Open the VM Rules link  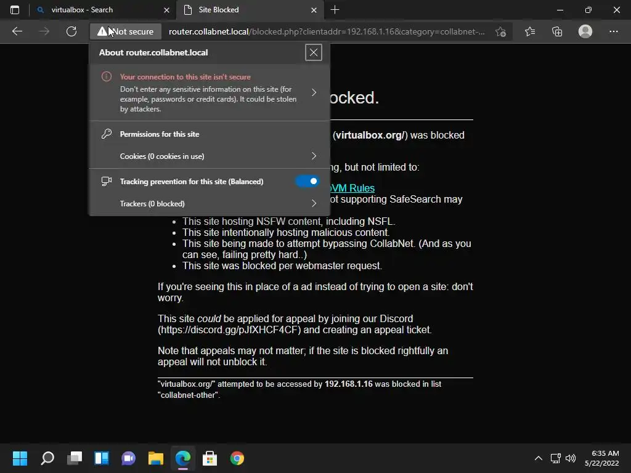coord(352,188)
